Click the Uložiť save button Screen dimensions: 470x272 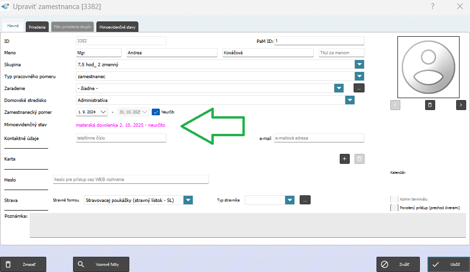[x=448, y=264]
